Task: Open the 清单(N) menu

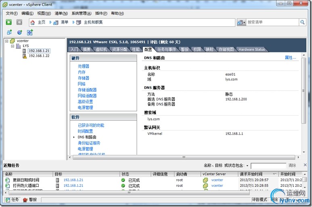Action: tap(61, 13)
